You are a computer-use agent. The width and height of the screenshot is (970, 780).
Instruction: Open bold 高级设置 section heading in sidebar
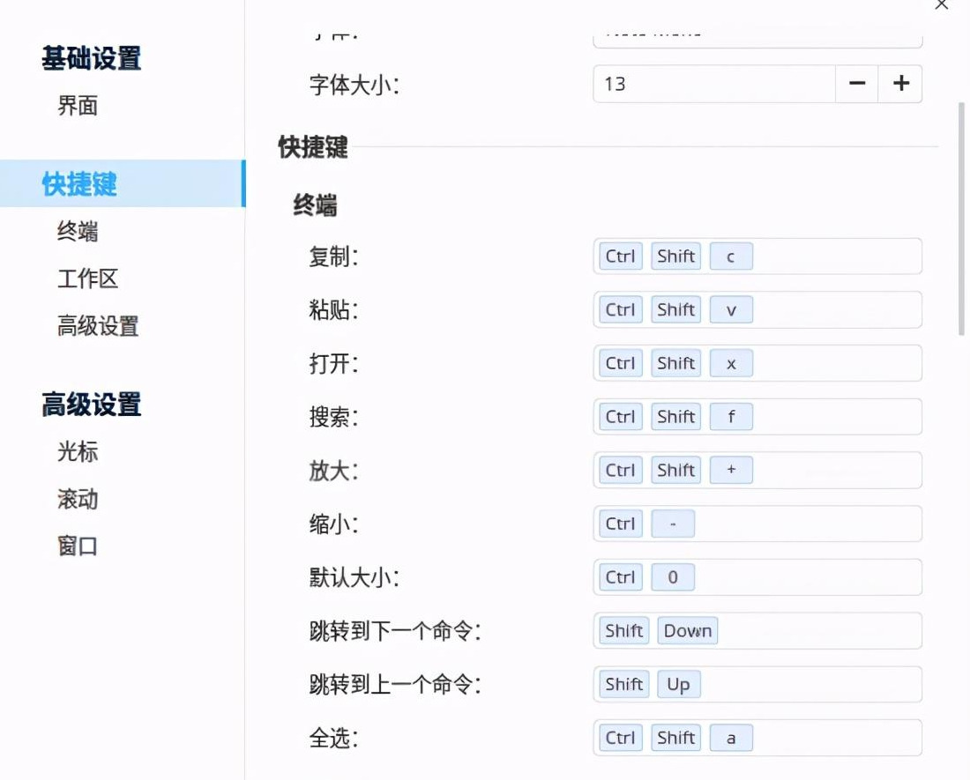[92, 405]
